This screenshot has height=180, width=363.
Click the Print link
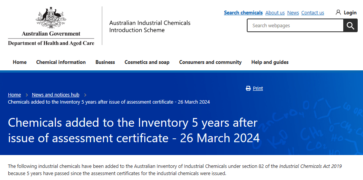(258, 88)
